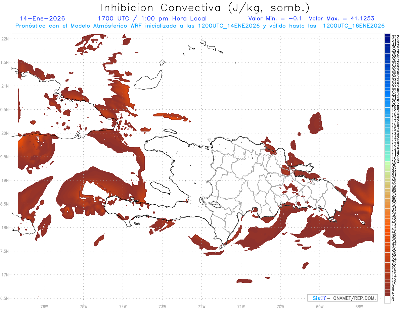Click the '71W' longitude label

(241, 306)
